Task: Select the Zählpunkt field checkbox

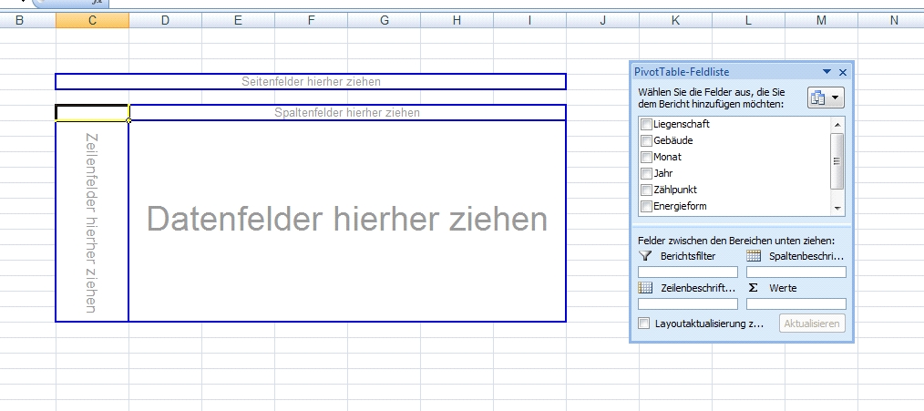Action: coord(646,190)
